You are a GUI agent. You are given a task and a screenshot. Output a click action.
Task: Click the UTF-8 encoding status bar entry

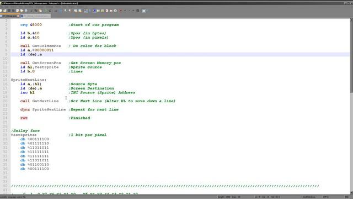point(326,197)
